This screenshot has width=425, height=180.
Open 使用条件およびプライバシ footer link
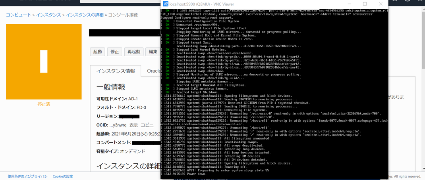(x=28, y=176)
